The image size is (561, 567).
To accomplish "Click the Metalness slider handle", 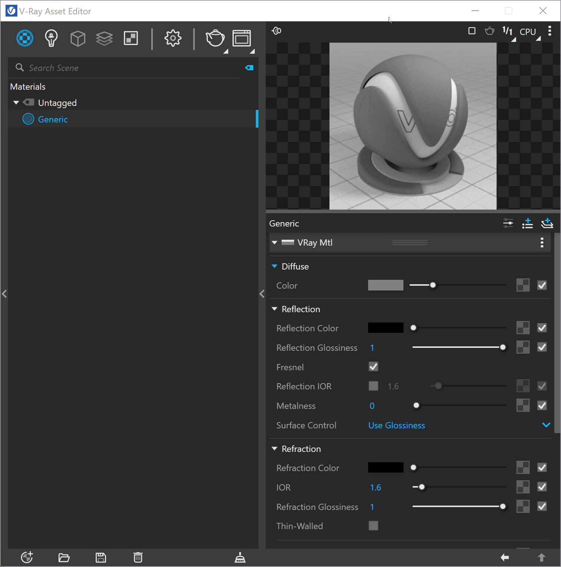I will point(416,405).
